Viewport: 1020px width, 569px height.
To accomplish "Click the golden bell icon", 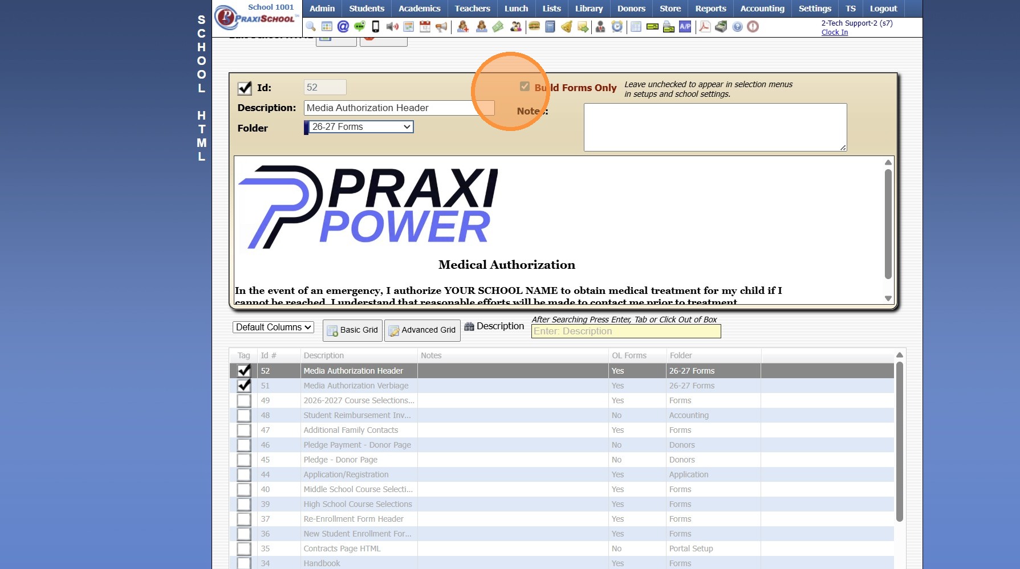I will coord(567,27).
